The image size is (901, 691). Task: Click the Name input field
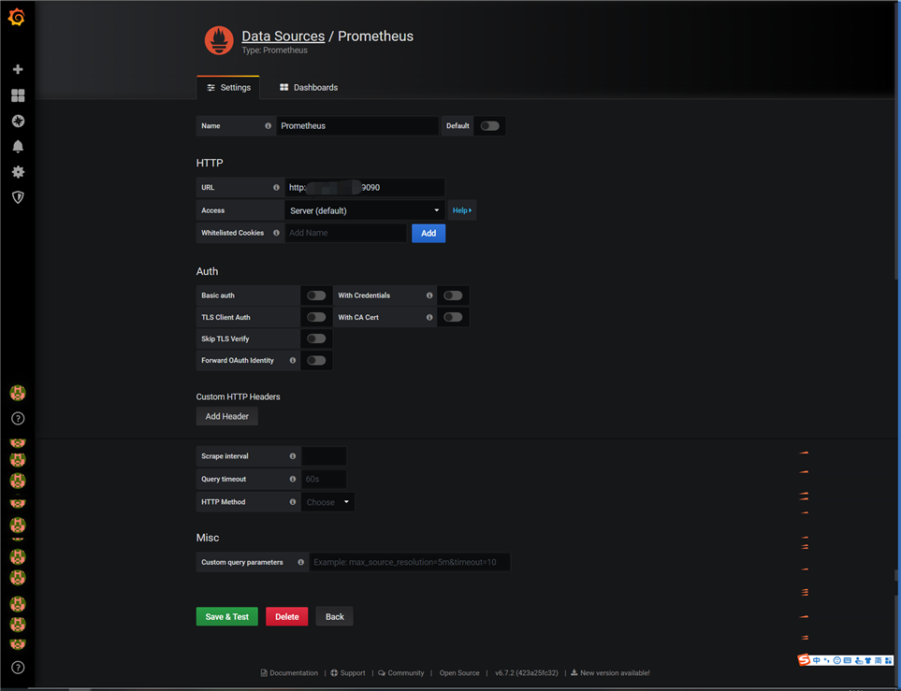[357, 126]
